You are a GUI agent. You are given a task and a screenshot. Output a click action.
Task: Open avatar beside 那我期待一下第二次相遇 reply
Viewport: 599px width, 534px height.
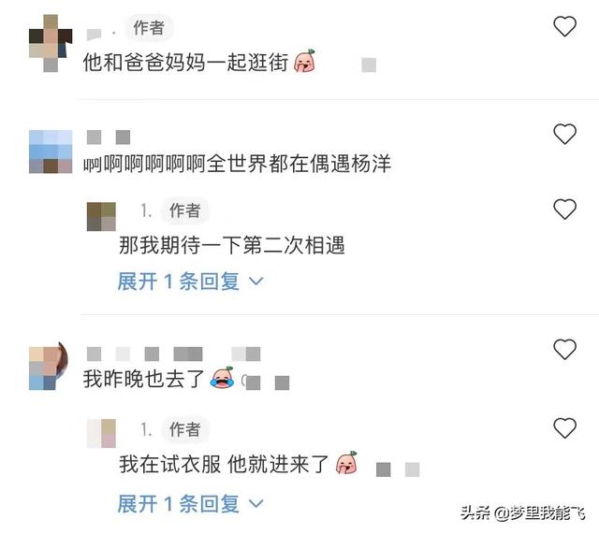[x=101, y=217]
